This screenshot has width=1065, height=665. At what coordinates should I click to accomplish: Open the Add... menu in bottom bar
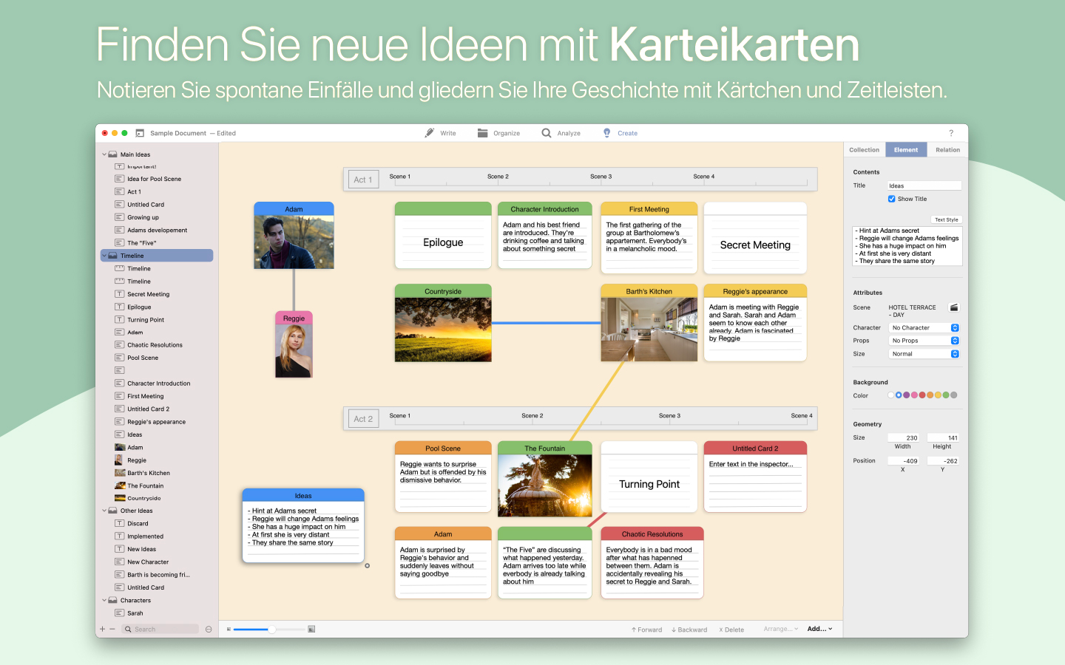(x=819, y=629)
